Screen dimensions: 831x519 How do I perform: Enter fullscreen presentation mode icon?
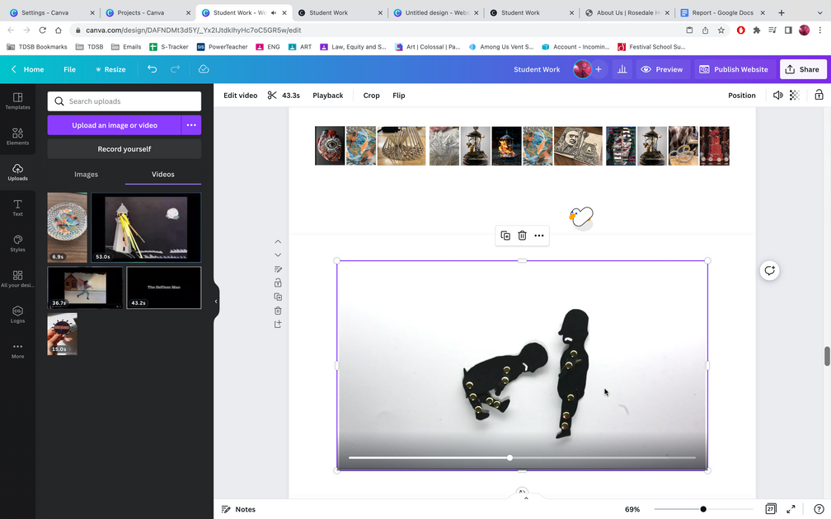pos(791,509)
